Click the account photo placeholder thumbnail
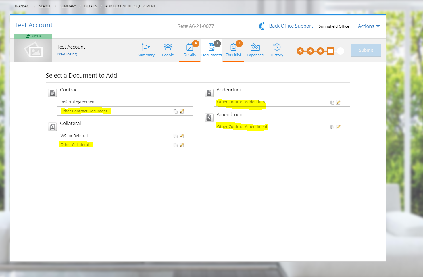Screen dimensions: 423x277 [x=33, y=49]
